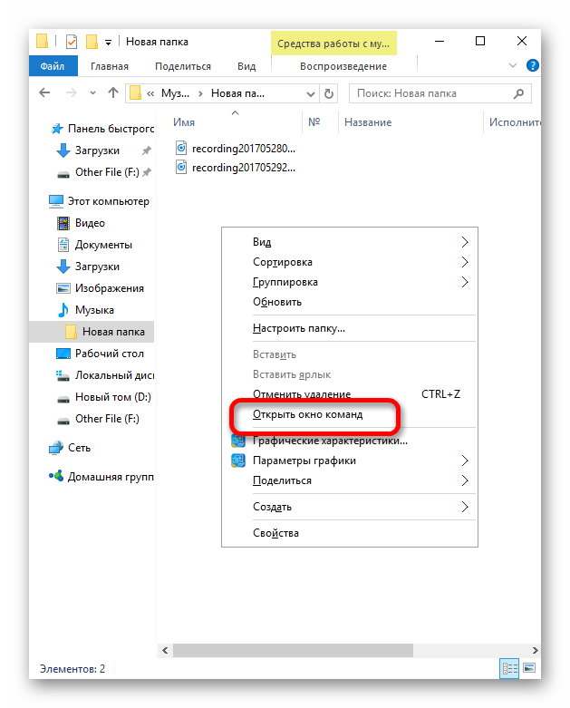The image size is (570, 708).
Task: Click the New folder icon in title bar
Action: [92, 42]
